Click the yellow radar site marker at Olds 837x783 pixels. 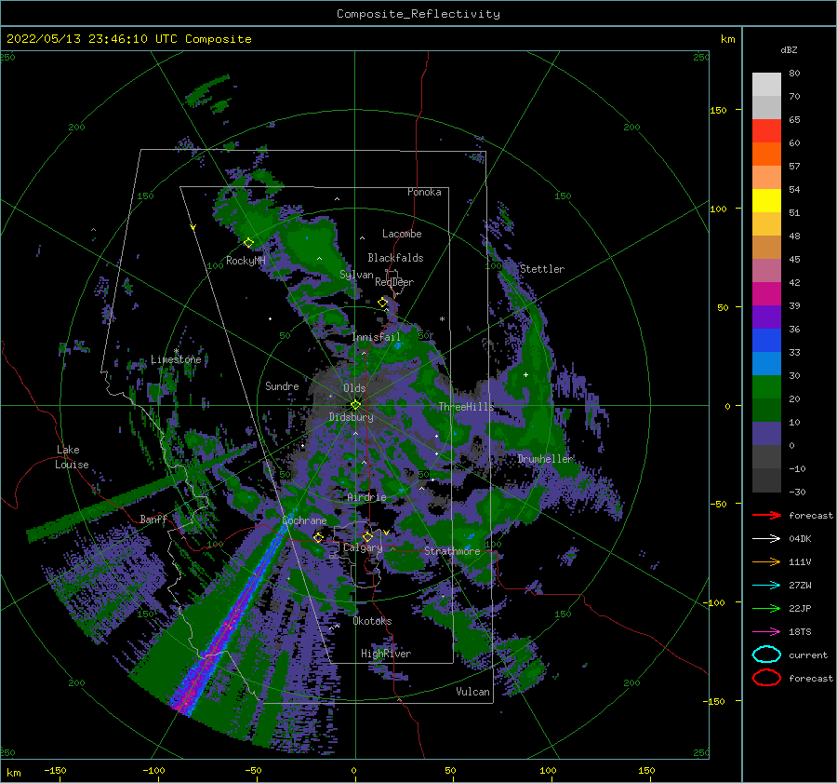[x=355, y=405]
